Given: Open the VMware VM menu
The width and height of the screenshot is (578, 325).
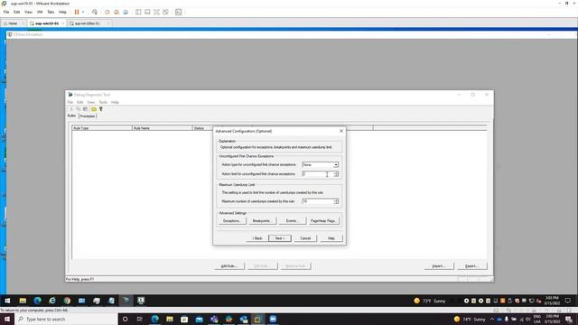Looking at the screenshot, I should point(40,12).
